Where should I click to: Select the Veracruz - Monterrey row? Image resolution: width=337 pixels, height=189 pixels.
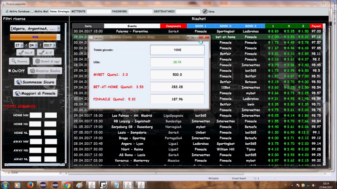coord(197,161)
